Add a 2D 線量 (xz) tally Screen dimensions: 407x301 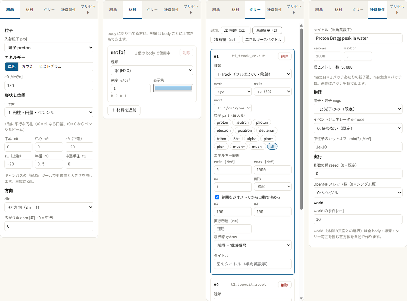(x=225, y=39)
